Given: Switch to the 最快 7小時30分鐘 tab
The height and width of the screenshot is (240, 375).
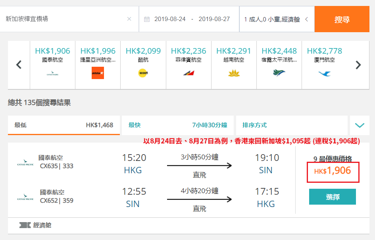Looking at the screenshot, I should 178,125.
